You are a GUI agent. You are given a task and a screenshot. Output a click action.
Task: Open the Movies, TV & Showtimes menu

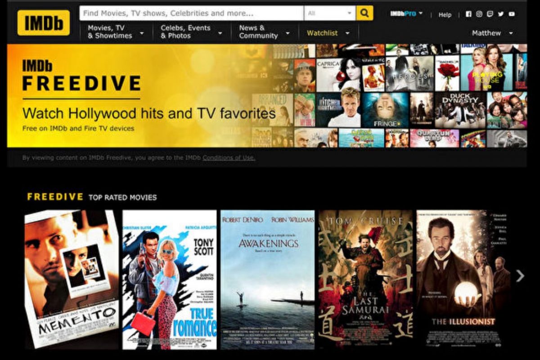coord(115,31)
